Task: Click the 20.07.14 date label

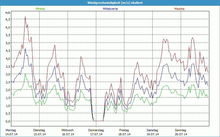Action: 181,134
